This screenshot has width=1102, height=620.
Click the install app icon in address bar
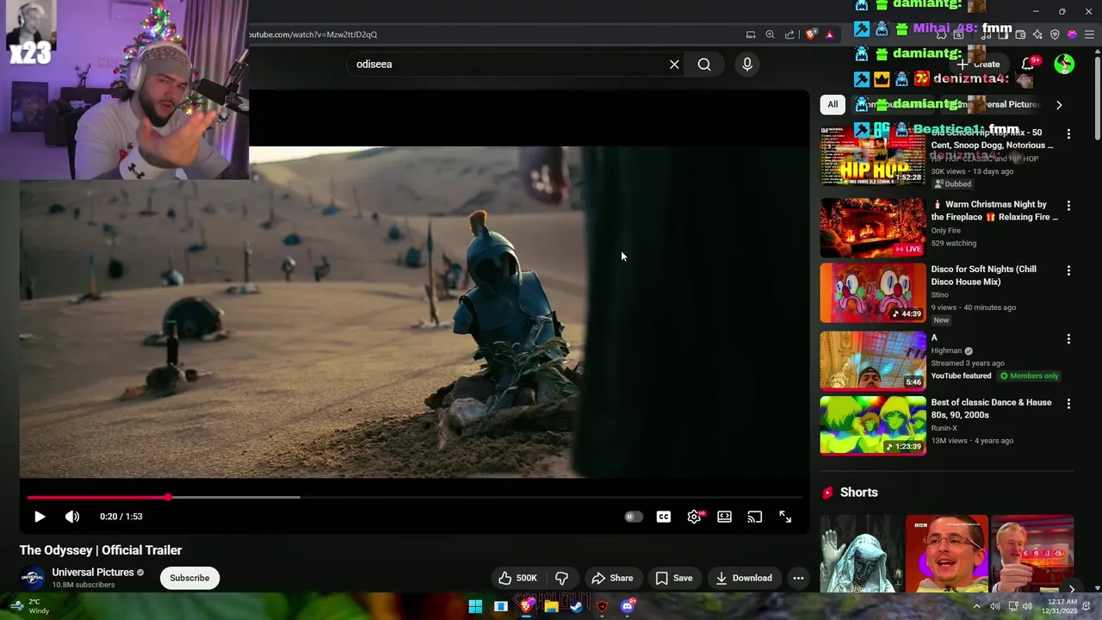751,34
